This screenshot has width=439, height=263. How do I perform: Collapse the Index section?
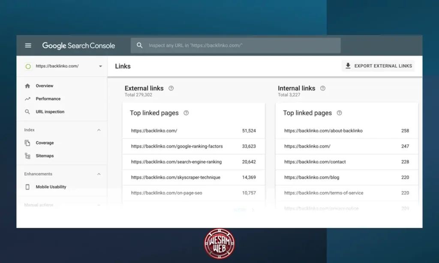[99, 130]
